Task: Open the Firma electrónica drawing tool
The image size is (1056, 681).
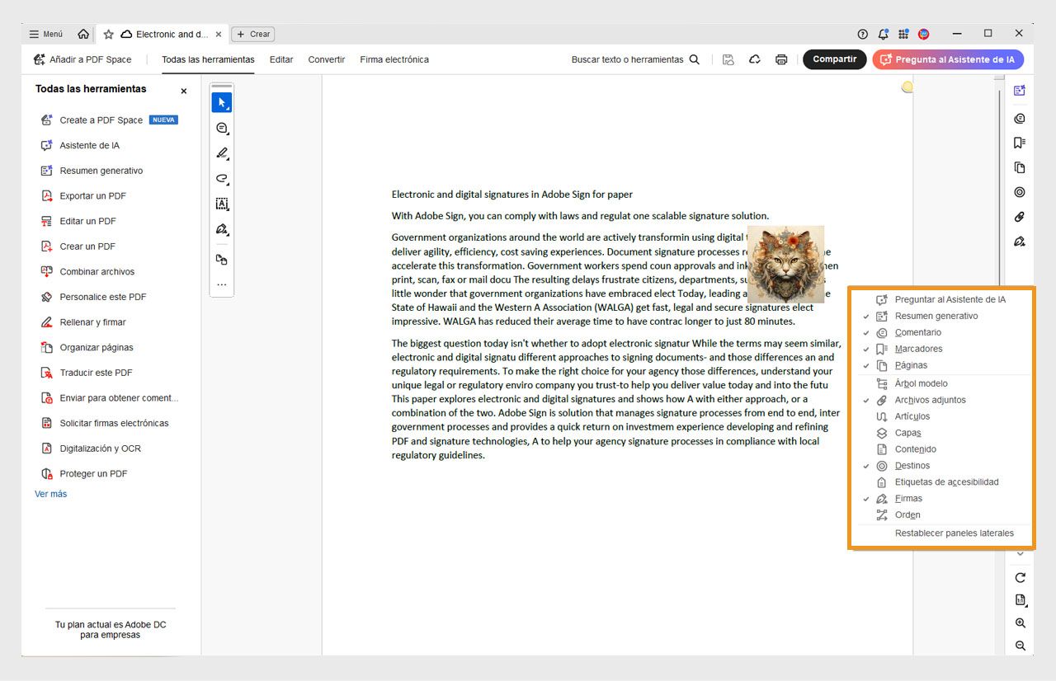Action: tap(221, 229)
